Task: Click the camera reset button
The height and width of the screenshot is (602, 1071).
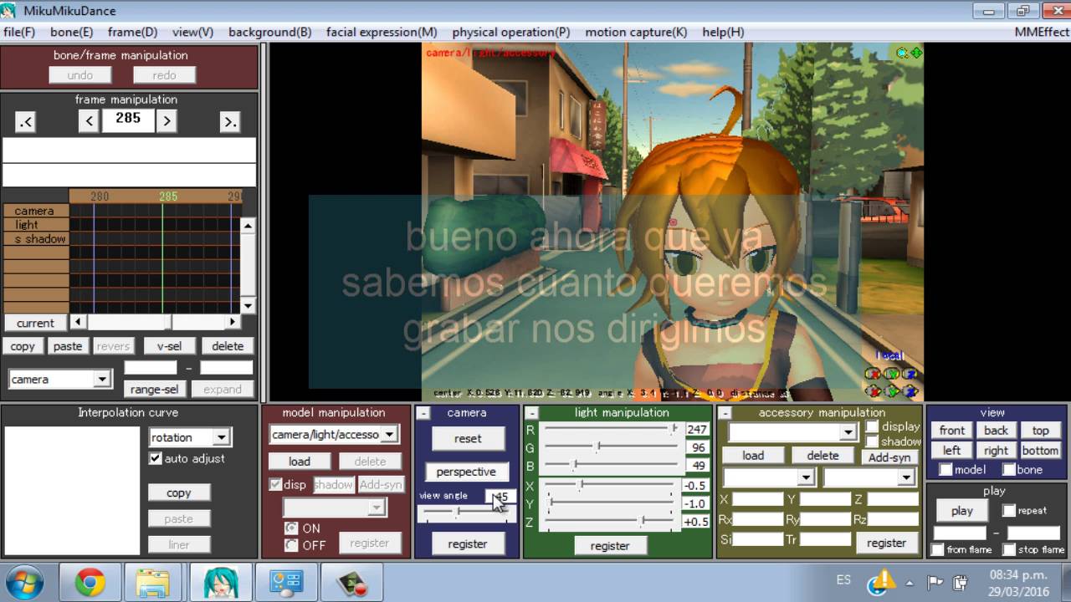Action: (468, 438)
